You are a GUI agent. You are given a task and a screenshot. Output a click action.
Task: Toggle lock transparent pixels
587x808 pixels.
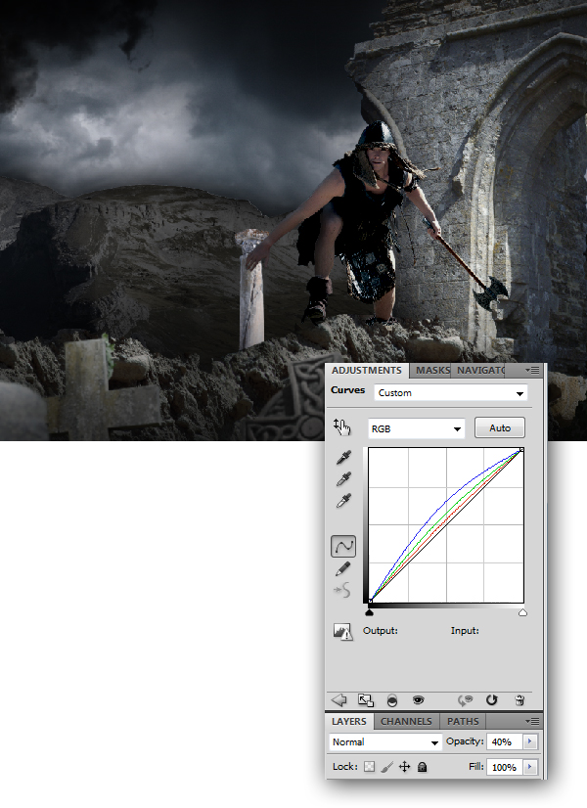[370, 768]
